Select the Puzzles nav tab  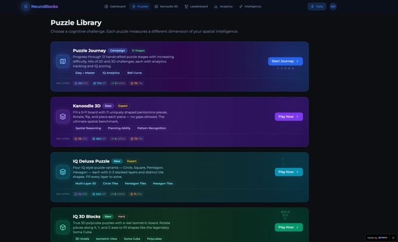tap(140, 6)
